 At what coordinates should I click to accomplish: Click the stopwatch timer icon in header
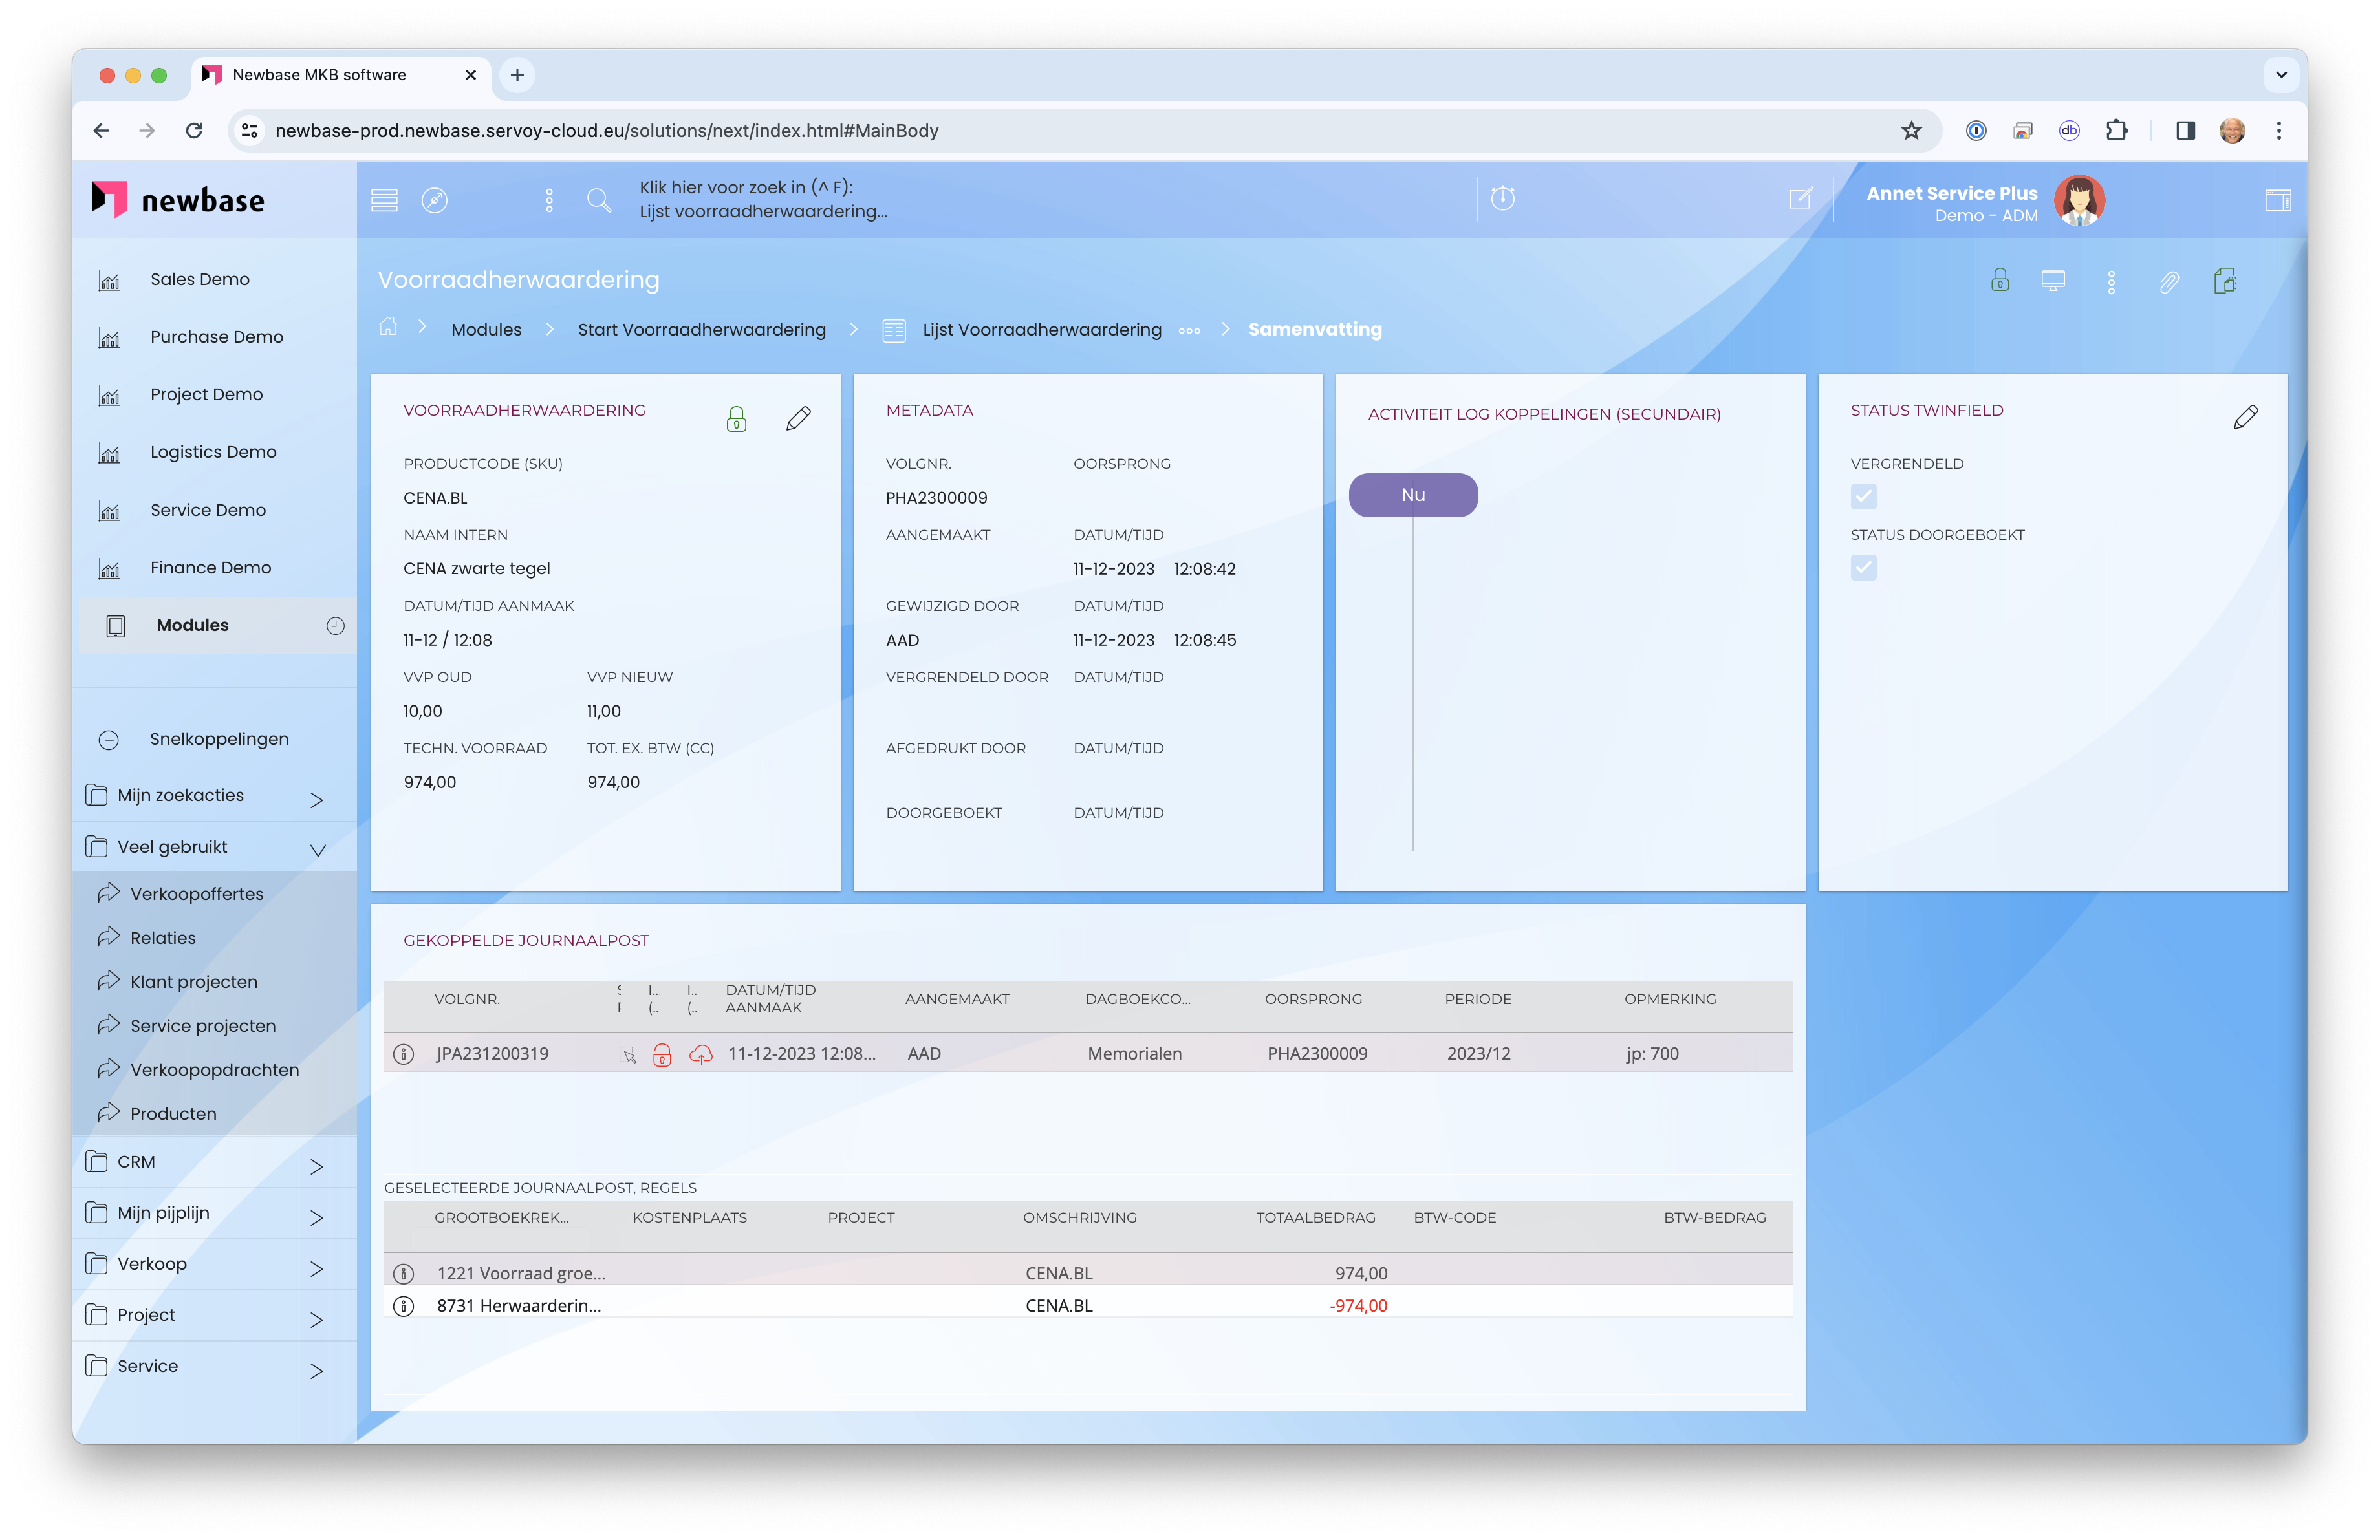point(1502,198)
